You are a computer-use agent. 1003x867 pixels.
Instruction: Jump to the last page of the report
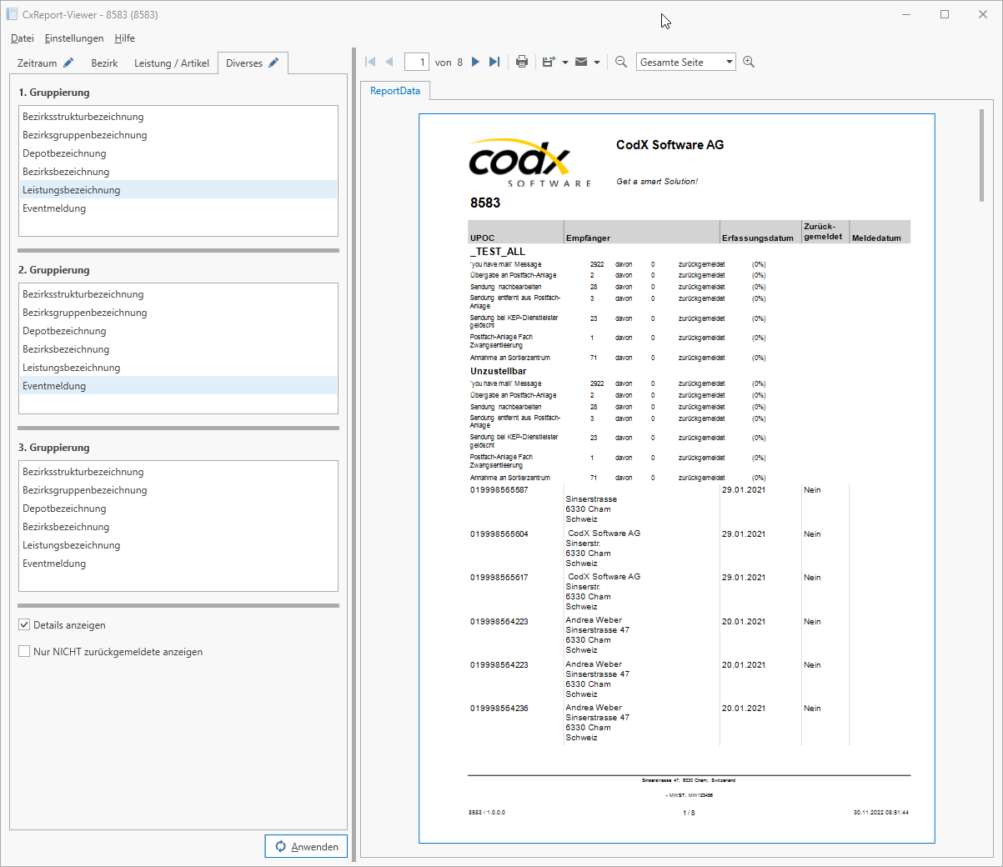coord(494,61)
